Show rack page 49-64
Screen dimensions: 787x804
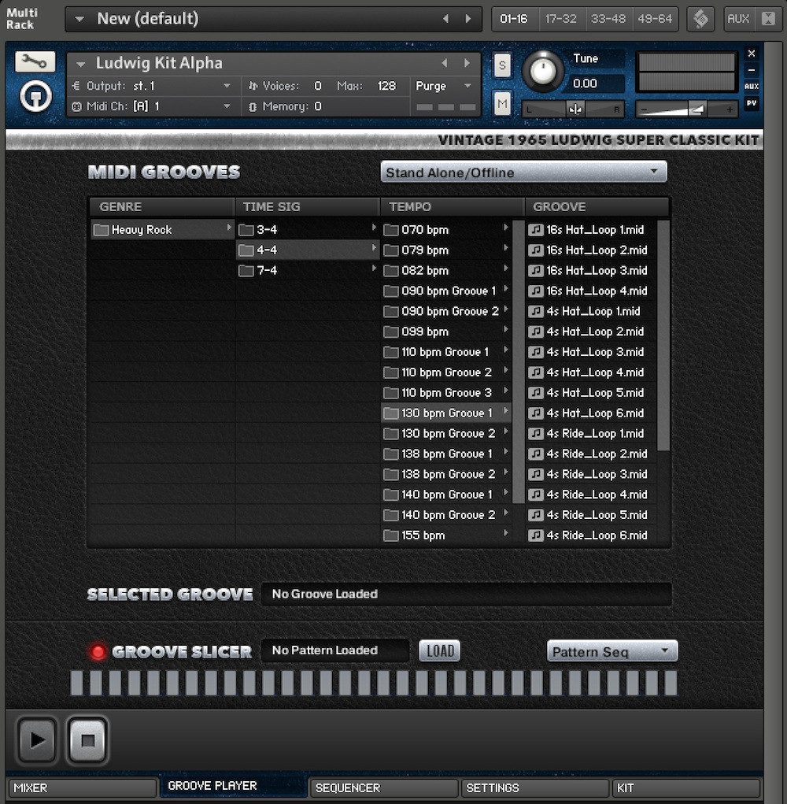coord(655,20)
